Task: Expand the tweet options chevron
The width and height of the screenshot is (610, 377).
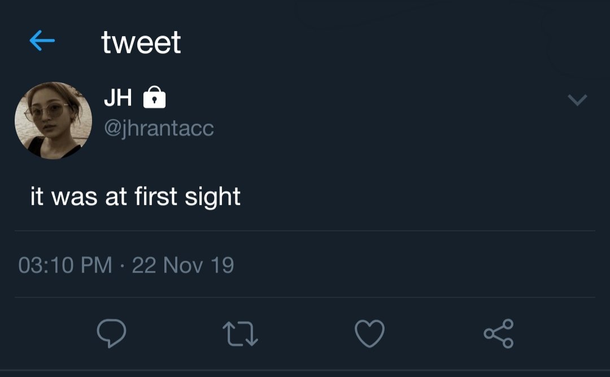Action: pos(577,100)
